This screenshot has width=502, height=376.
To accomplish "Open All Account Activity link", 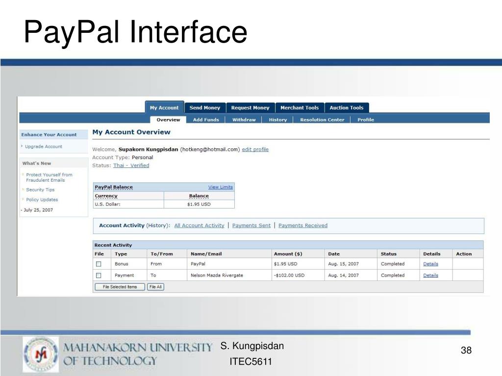I will tap(199, 225).
